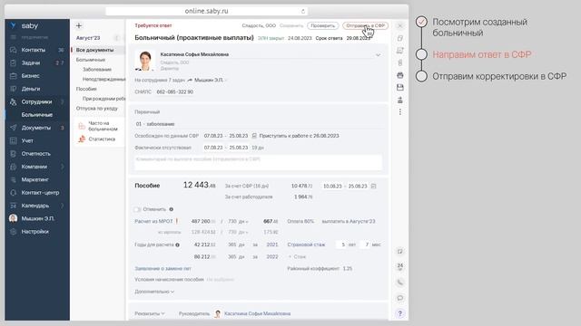Viewport: 581px width, 326px height.
Task: Click the Проверить button
Action: pos(323,26)
